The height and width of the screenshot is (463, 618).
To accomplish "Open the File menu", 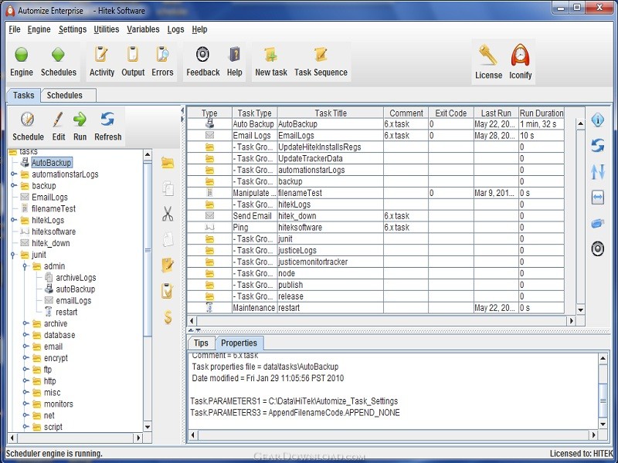I will click(x=15, y=29).
